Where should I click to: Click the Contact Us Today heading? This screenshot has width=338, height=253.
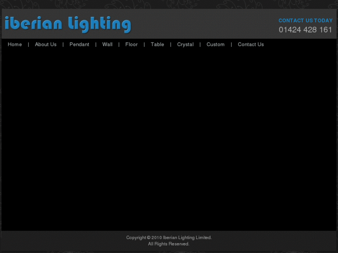point(305,20)
